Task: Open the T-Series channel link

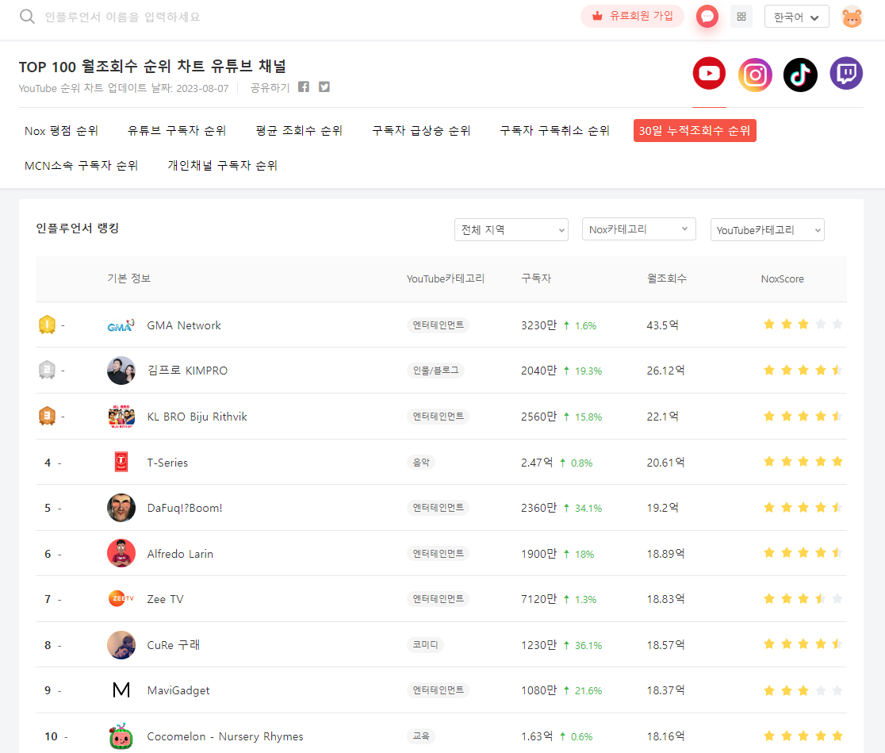Action: pos(167,463)
